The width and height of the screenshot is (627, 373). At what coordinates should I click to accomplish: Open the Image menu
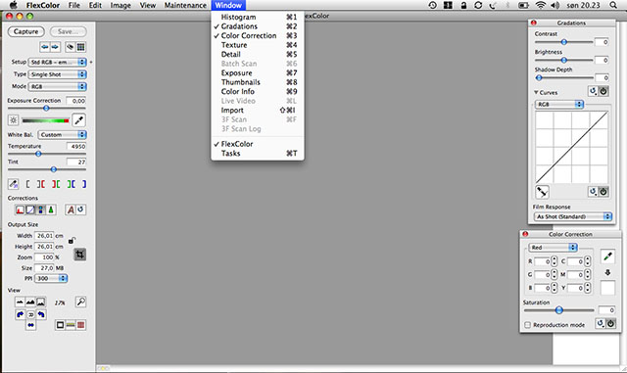121,5
